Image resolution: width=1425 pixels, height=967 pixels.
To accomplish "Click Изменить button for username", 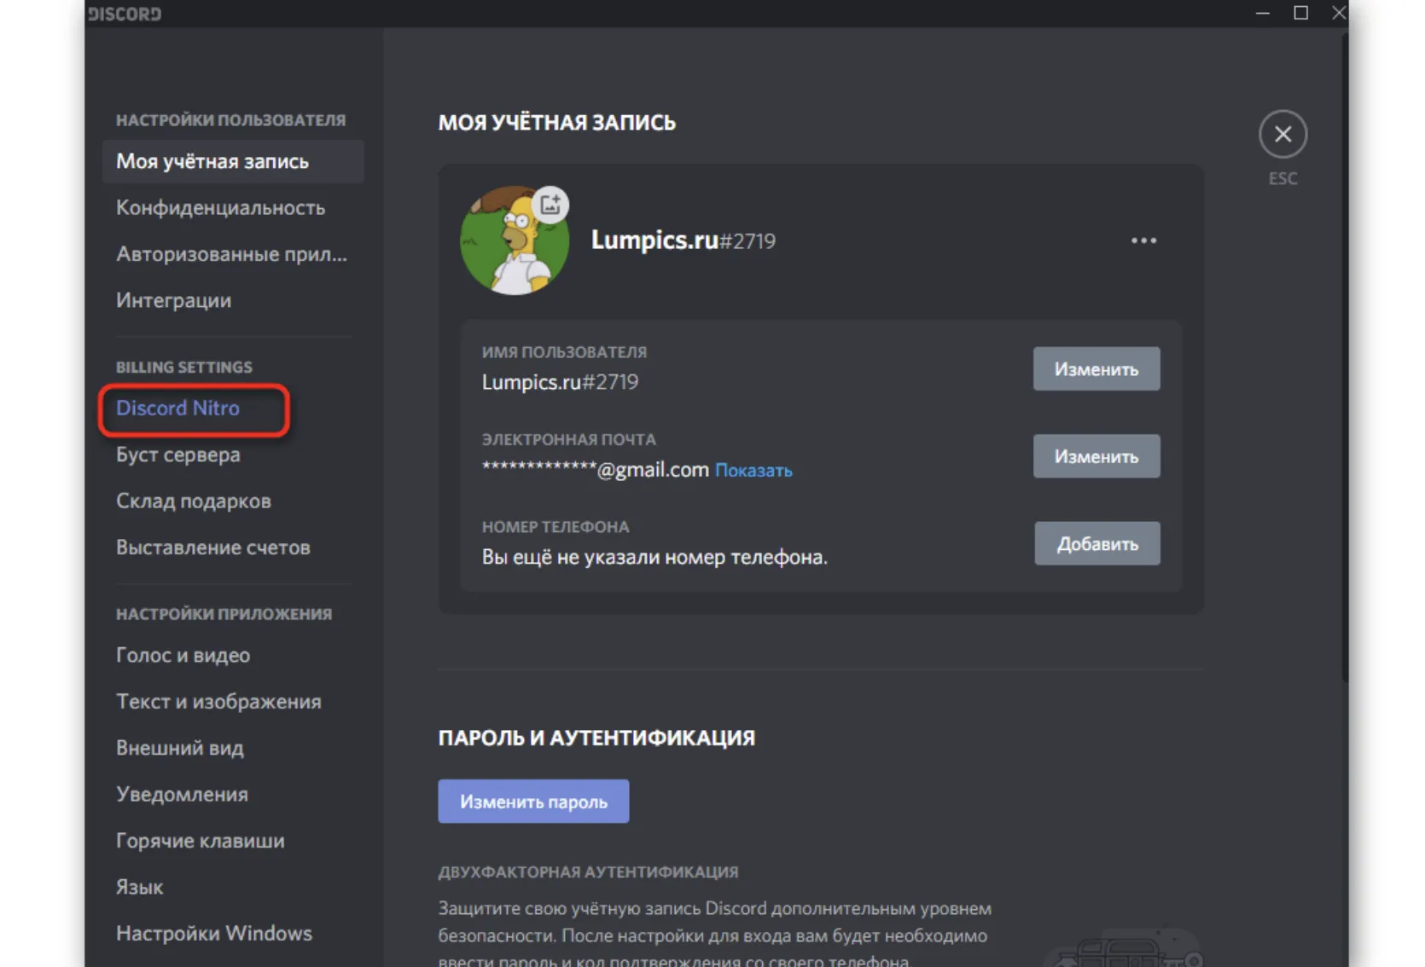I will pyautogui.click(x=1096, y=369).
